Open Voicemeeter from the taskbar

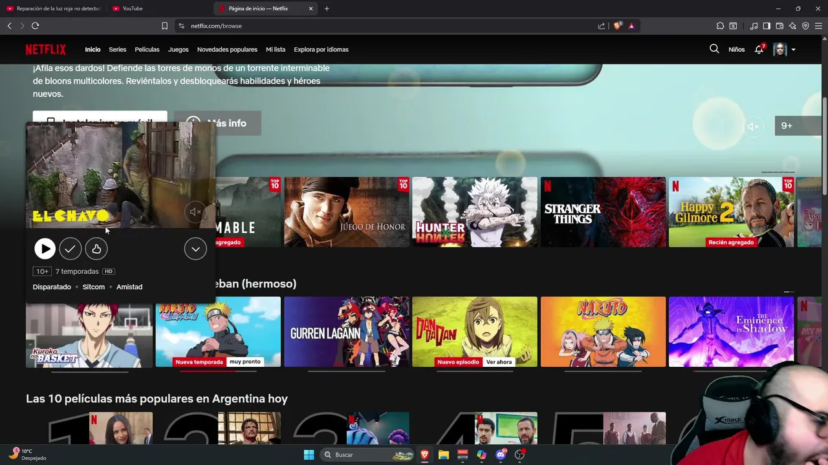(x=463, y=455)
